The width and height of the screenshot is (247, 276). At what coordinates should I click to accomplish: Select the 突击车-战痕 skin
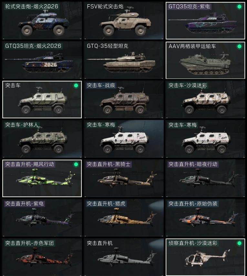coord(124,100)
